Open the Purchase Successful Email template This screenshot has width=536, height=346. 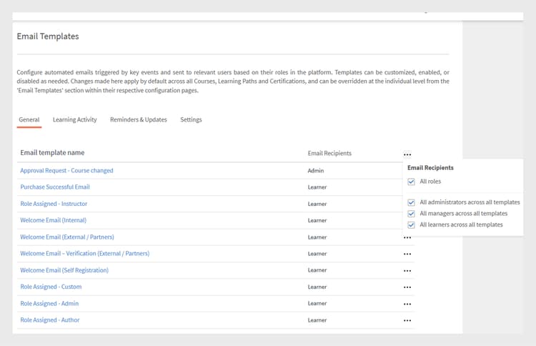click(55, 187)
